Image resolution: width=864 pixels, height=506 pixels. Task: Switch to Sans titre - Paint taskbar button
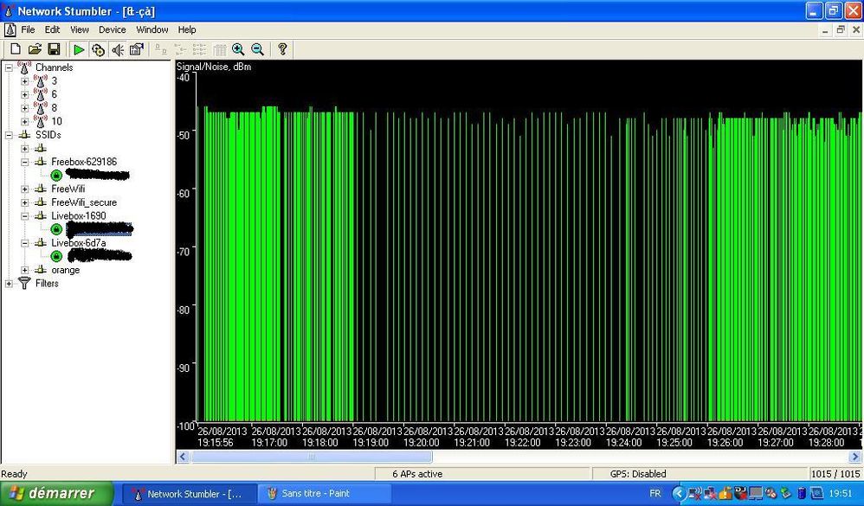tap(315, 494)
